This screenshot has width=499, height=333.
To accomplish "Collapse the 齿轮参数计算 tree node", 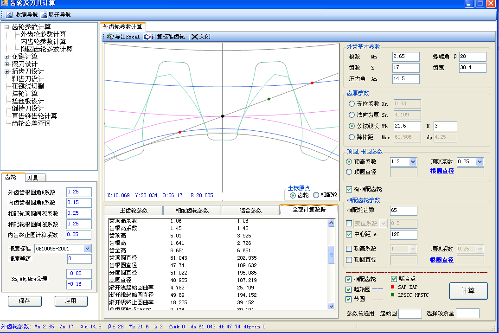I will [x=6, y=27].
